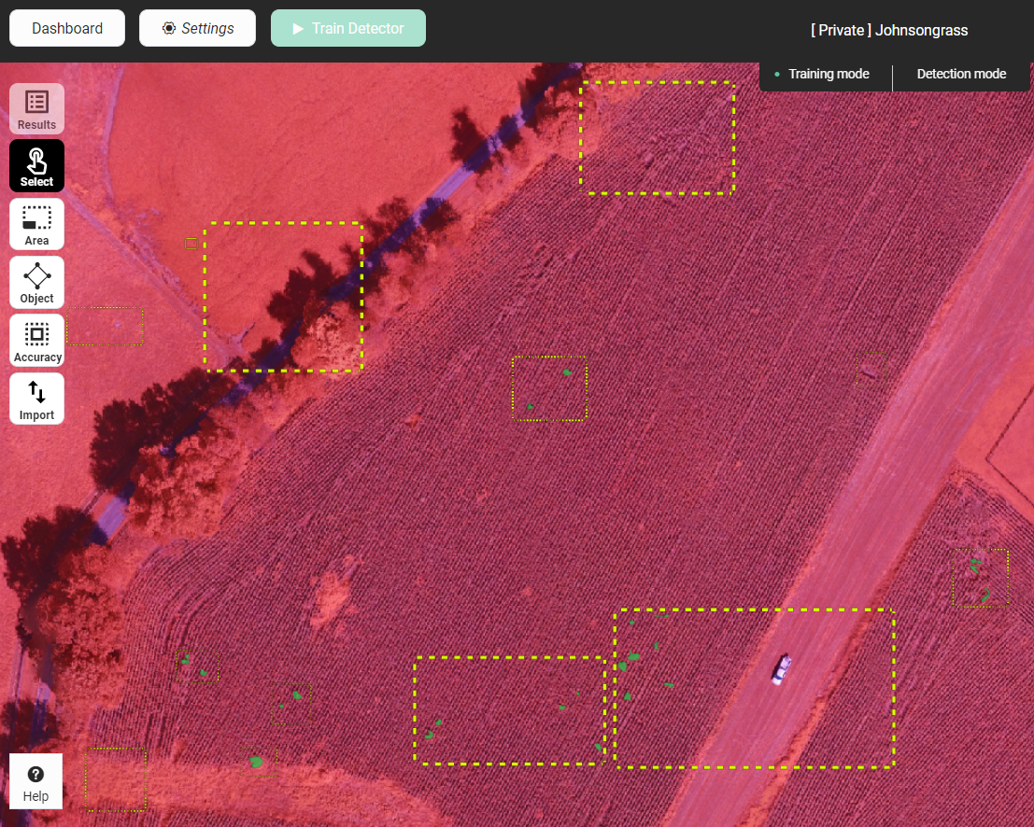Activate the Select tool
The image size is (1034, 827).
click(x=37, y=166)
